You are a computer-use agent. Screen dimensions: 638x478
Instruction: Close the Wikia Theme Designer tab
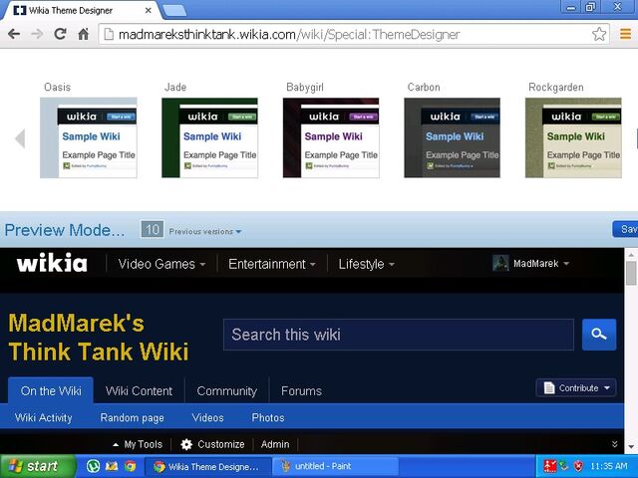149,11
